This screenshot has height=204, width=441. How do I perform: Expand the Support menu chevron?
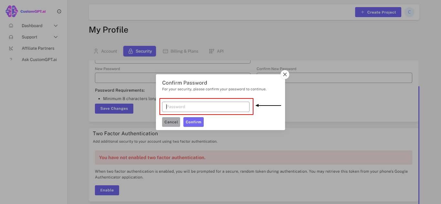pos(55,37)
